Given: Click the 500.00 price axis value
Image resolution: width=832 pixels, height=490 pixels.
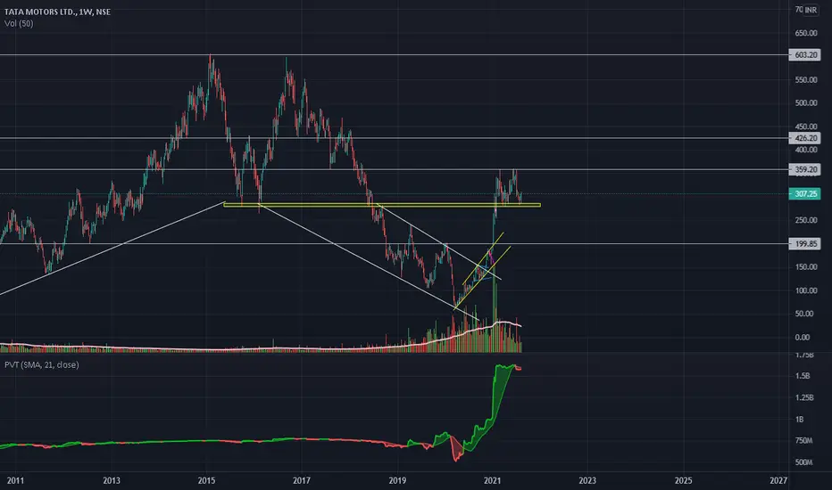Looking at the screenshot, I should (x=806, y=102).
